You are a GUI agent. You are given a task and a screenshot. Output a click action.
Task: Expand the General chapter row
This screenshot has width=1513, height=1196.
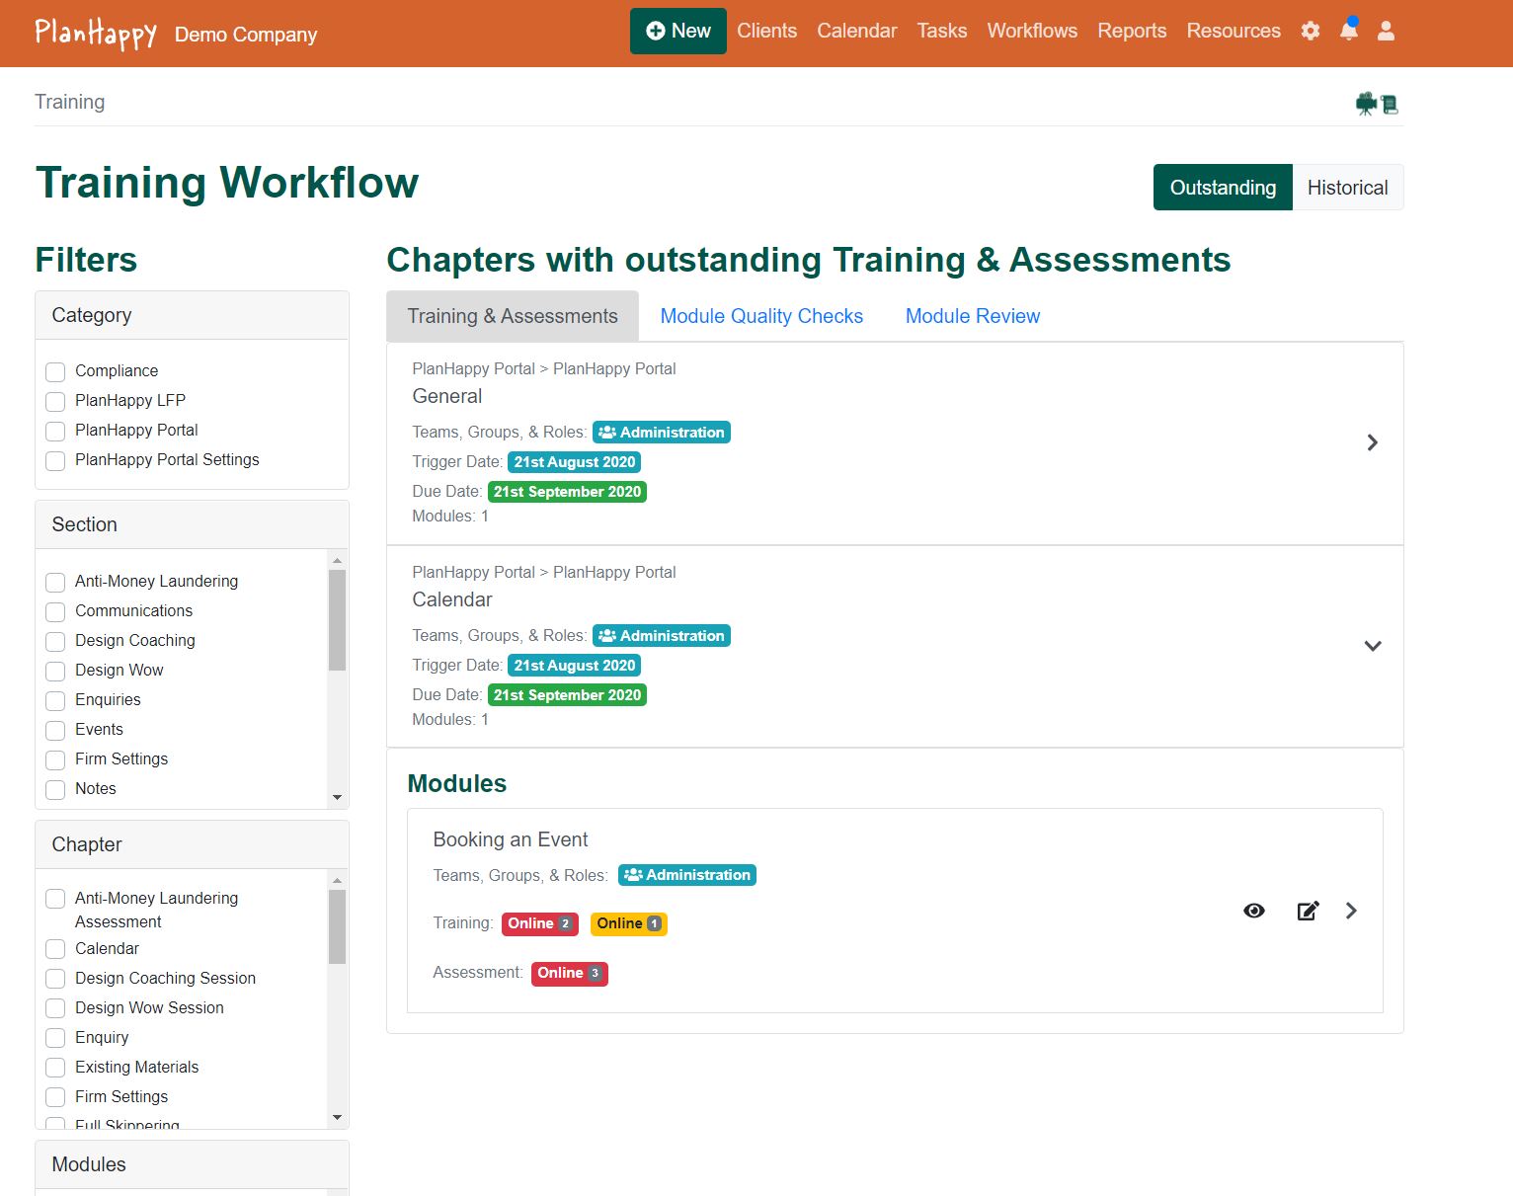point(1372,442)
